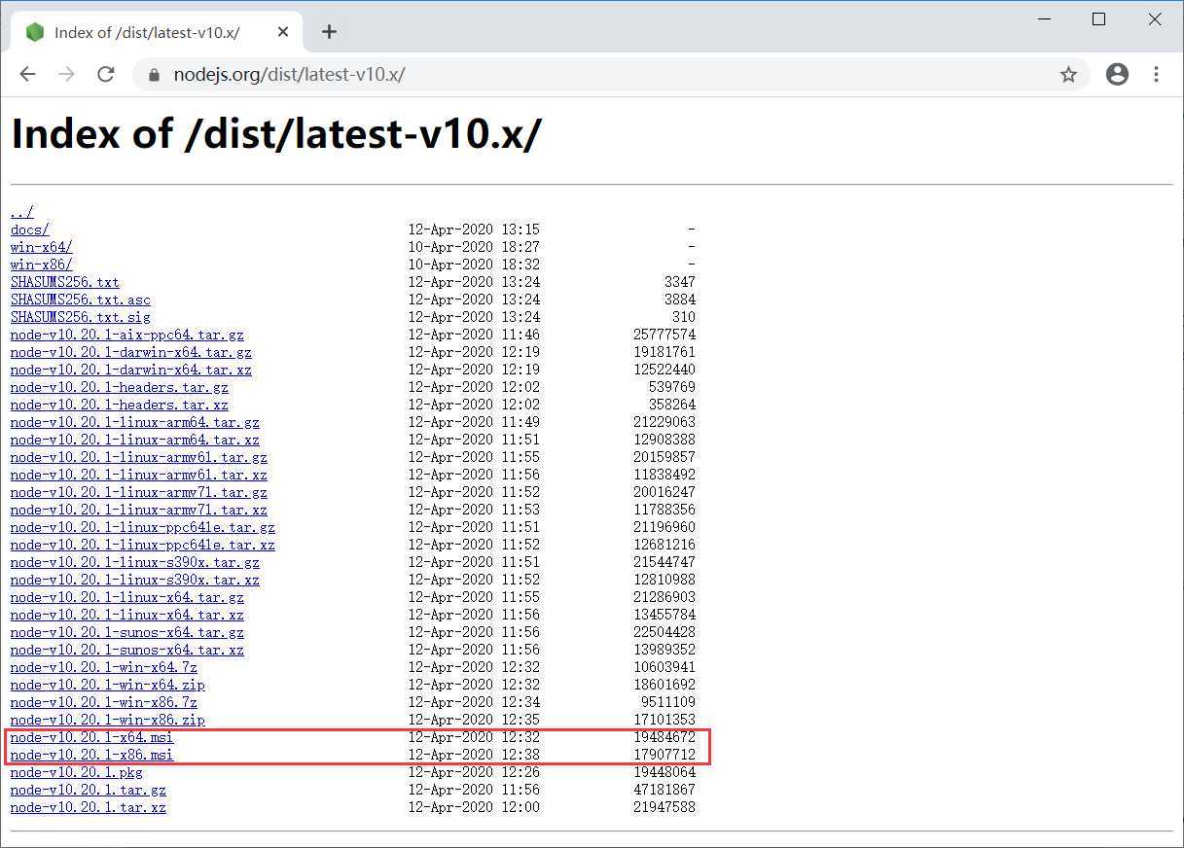Open the win-x64/ folder link
This screenshot has height=848, width=1184.
pos(41,247)
